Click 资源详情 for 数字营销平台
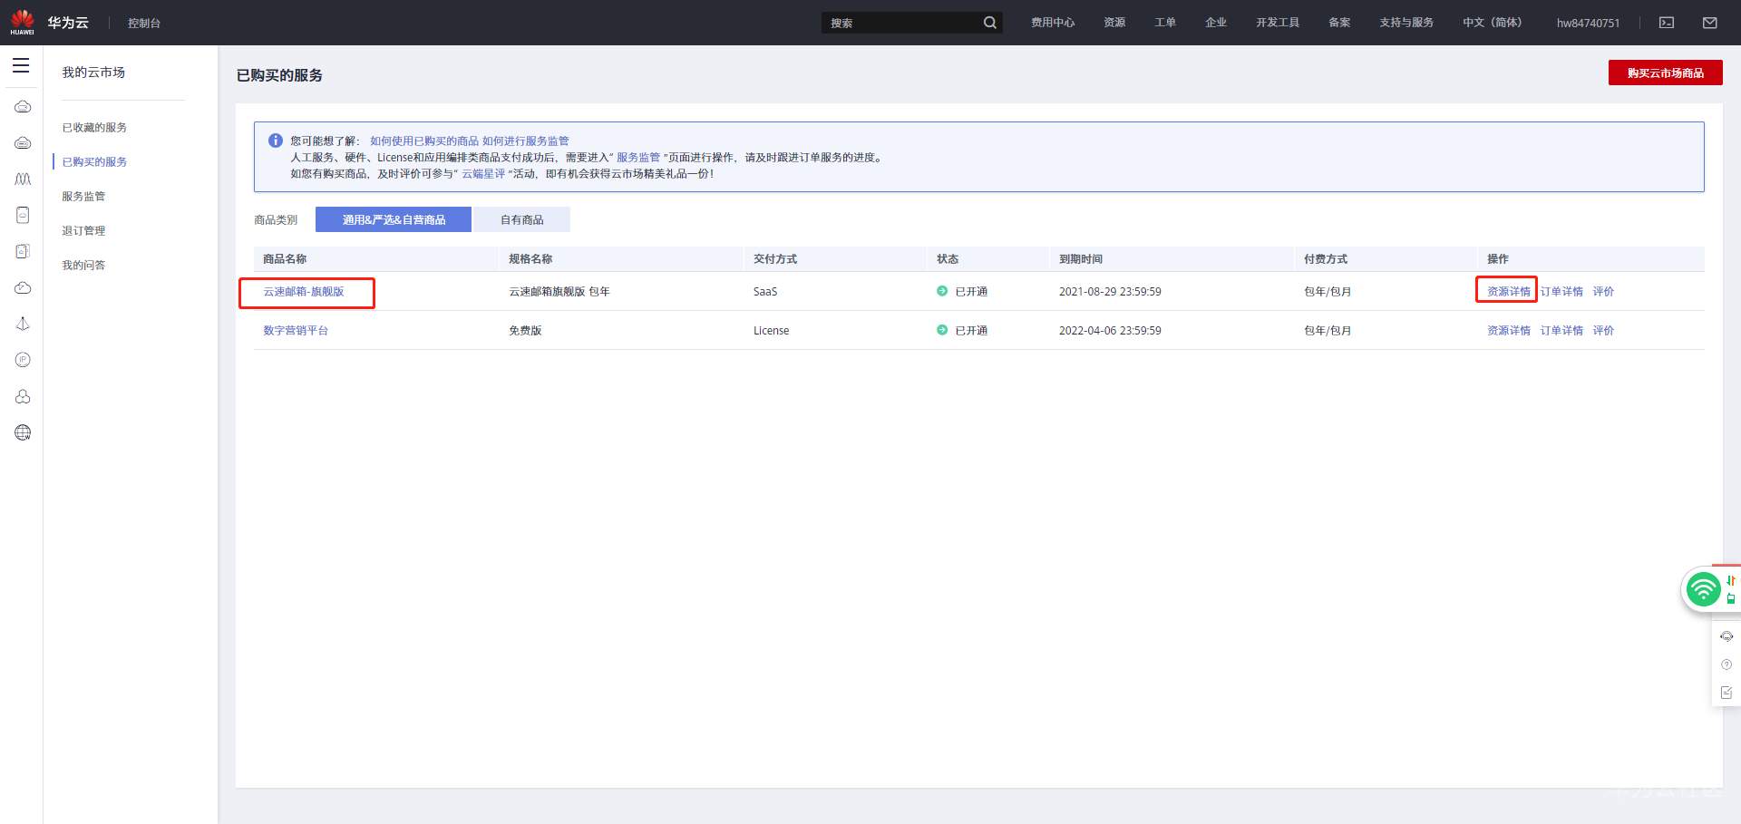The width and height of the screenshot is (1741, 824). (x=1509, y=331)
